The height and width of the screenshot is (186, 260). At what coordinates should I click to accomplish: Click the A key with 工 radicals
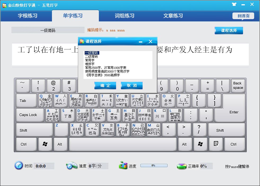tap(52, 115)
